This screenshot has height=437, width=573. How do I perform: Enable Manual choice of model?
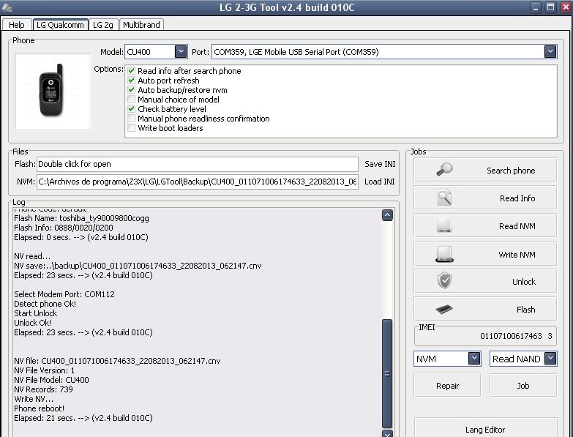pos(131,100)
